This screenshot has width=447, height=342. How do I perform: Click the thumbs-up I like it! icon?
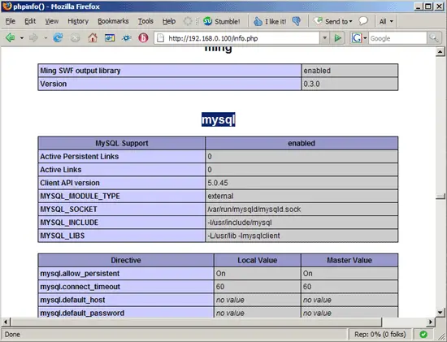coord(258,21)
